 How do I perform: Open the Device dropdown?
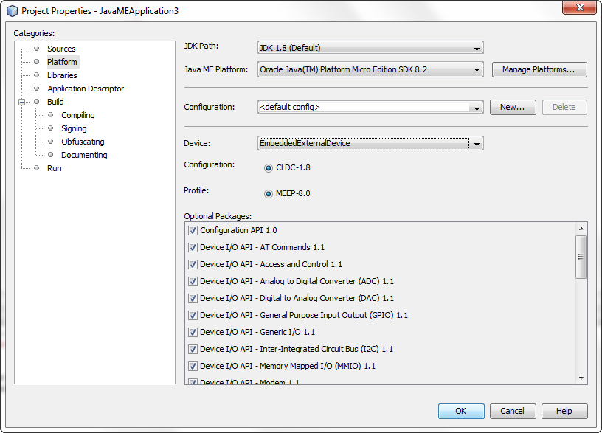(x=370, y=143)
